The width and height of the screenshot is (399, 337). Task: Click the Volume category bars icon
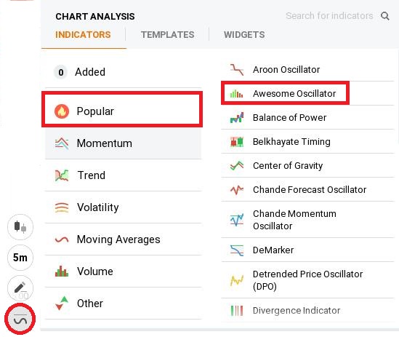click(62, 271)
